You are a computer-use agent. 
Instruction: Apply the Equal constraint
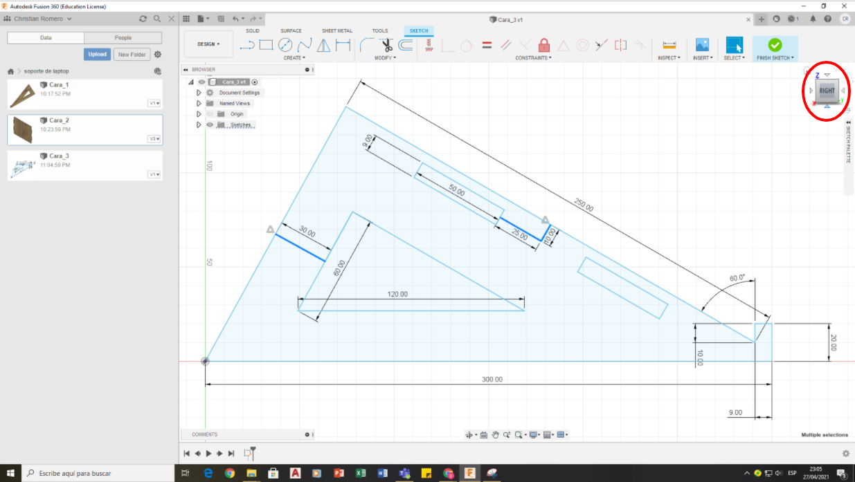[487, 46]
